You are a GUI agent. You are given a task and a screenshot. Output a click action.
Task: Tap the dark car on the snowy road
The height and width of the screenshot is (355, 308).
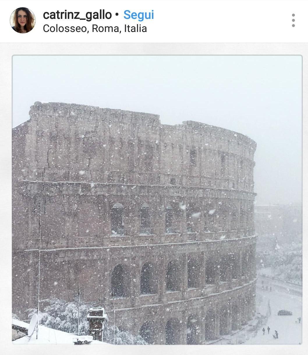coord(285,313)
